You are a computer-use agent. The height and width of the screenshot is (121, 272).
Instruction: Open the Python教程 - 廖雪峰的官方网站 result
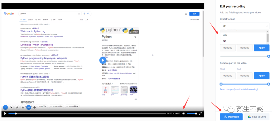pyautogui.click(x=37, y=90)
